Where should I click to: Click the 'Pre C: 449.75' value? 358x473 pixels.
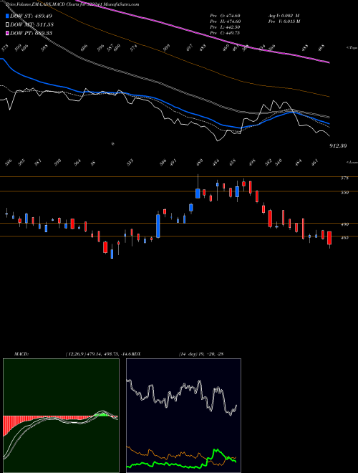coord(225,33)
